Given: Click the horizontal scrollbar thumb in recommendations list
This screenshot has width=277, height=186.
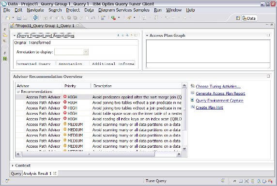Looking at the screenshot, I should (x=88, y=154).
